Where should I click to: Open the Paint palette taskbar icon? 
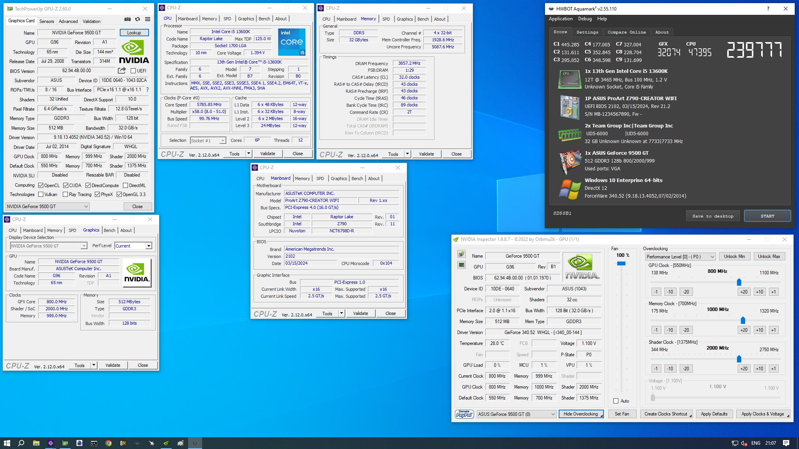click(x=181, y=443)
